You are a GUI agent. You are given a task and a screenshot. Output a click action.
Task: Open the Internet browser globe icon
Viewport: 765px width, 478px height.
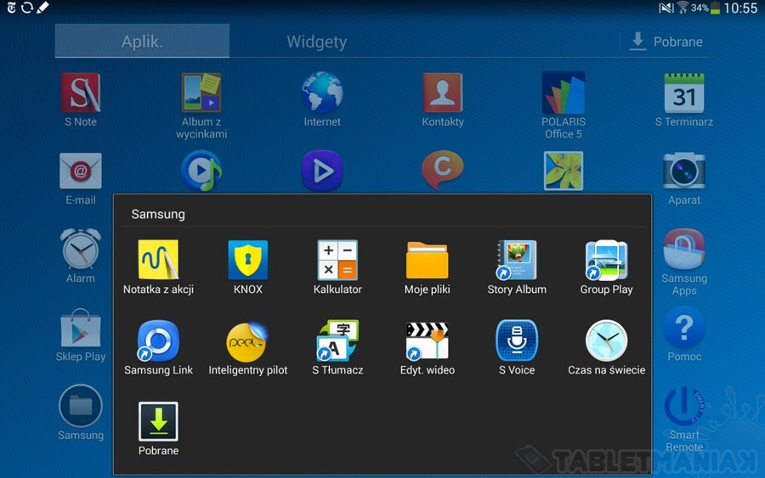322,93
